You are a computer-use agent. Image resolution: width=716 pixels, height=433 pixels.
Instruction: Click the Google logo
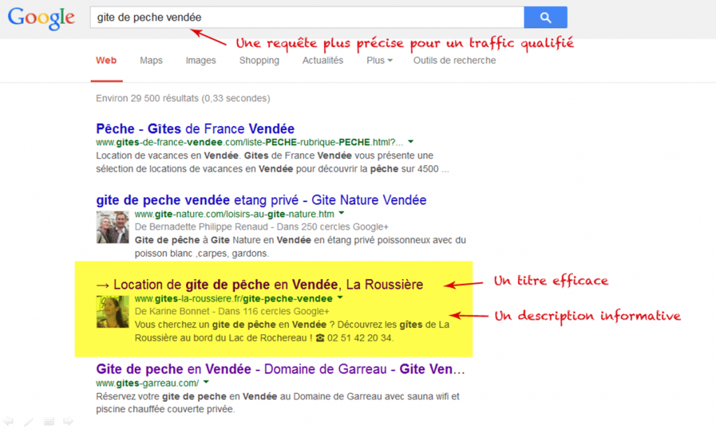pos(41,18)
